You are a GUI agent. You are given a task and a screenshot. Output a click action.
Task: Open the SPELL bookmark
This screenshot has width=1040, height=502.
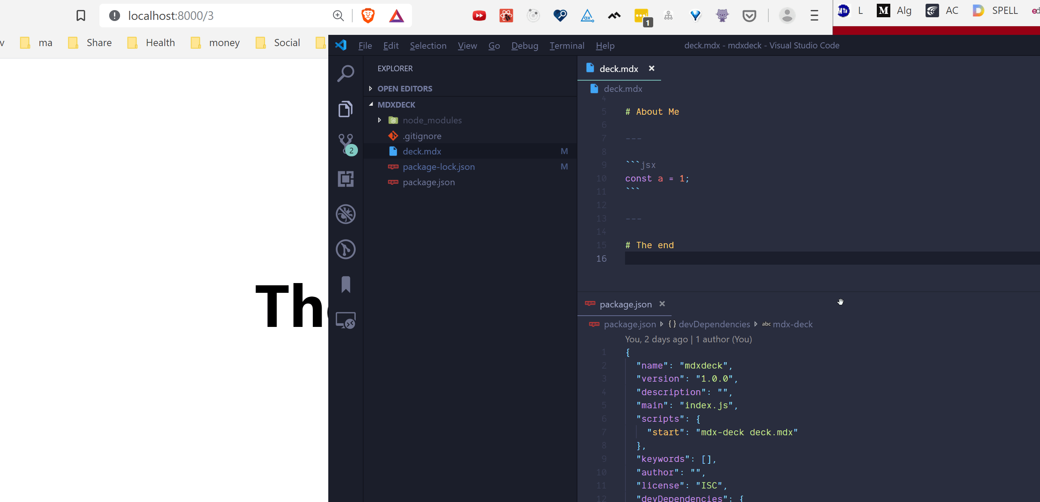click(x=995, y=10)
